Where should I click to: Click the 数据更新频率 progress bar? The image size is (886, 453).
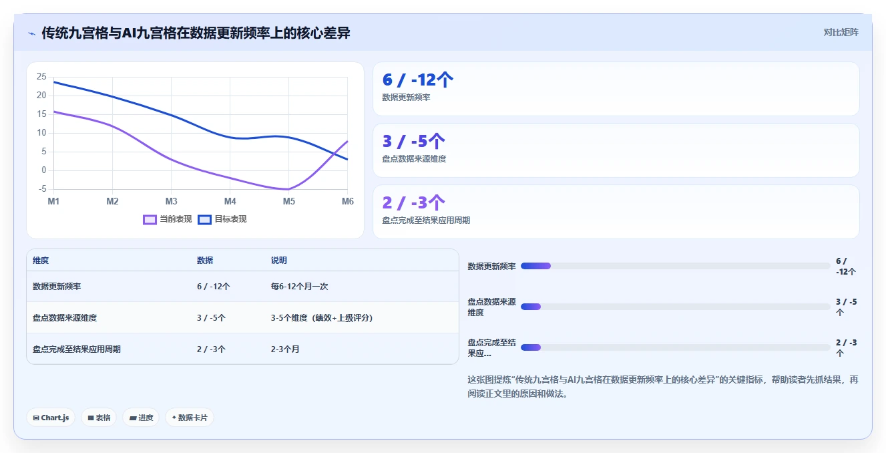pyautogui.click(x=675, y=266)
